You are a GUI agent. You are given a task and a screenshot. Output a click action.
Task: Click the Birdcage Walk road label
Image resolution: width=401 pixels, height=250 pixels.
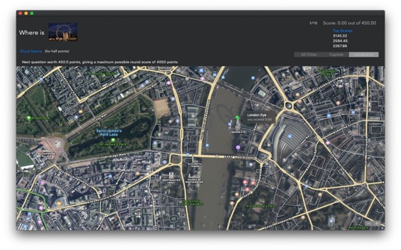pos(115,156)
